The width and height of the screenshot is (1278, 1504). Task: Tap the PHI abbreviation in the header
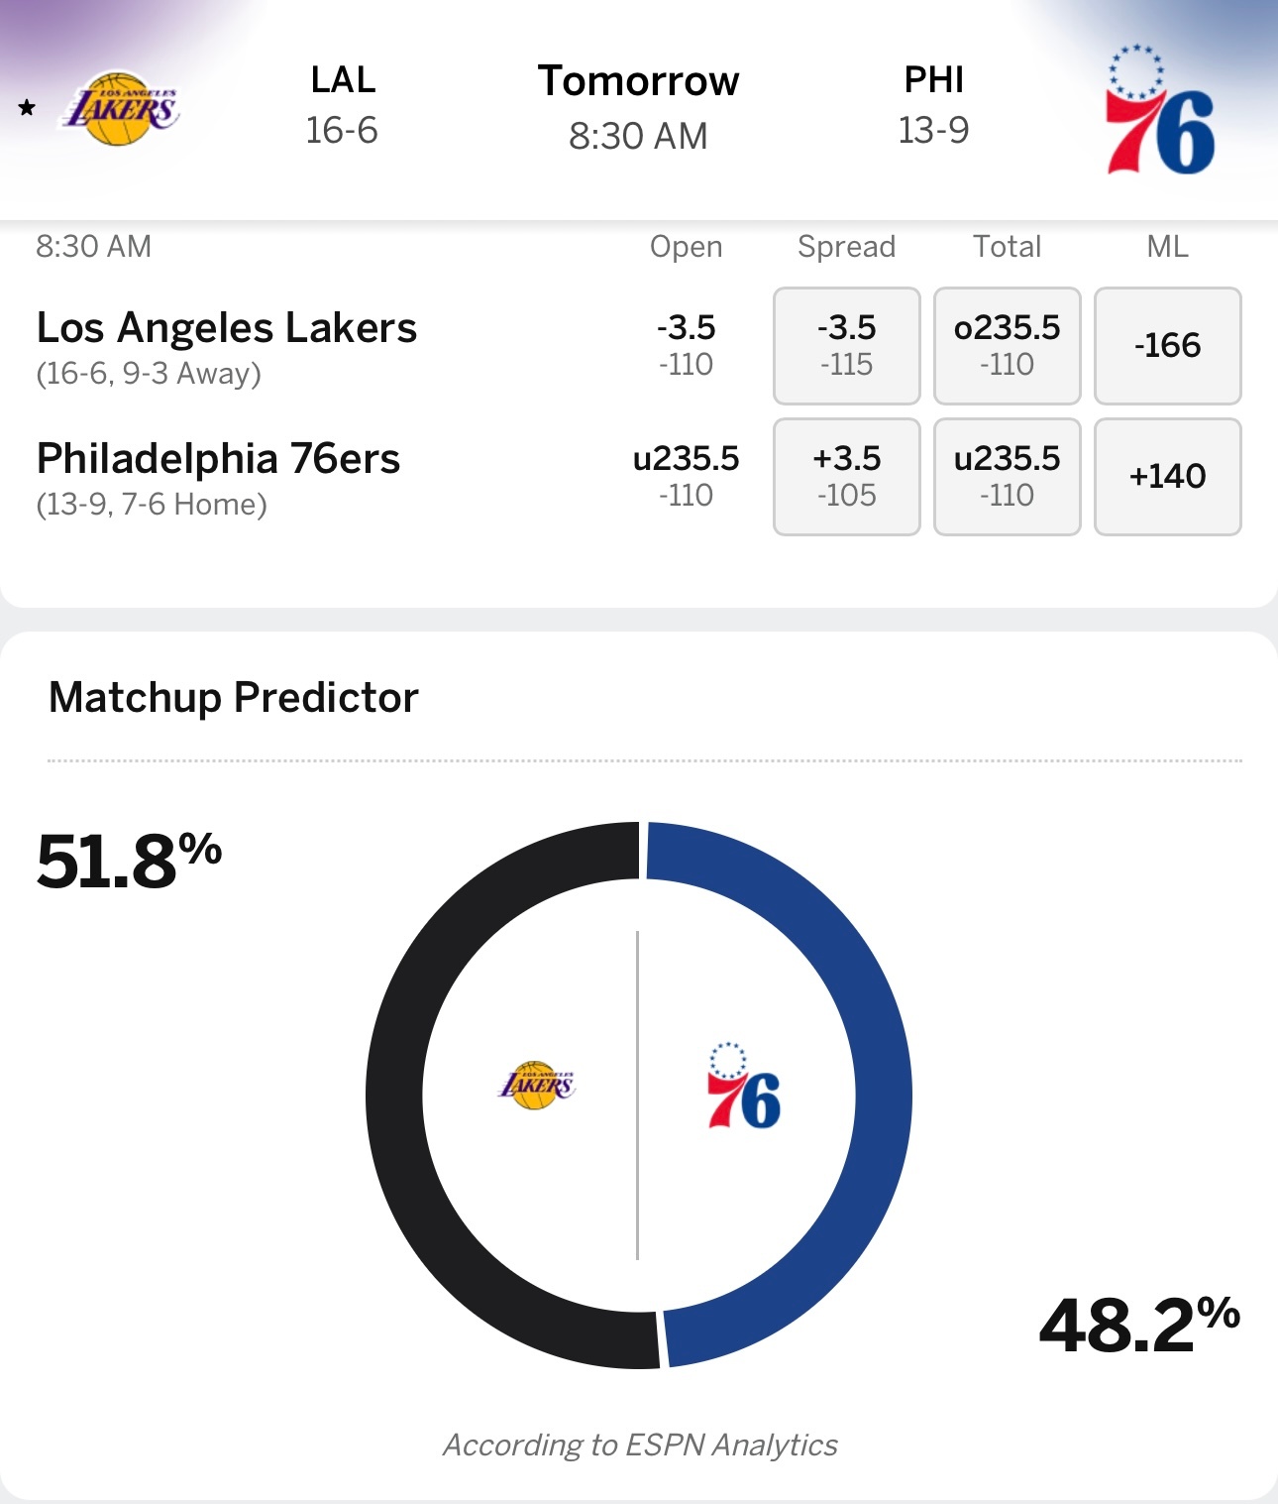[x=933, y=80]
